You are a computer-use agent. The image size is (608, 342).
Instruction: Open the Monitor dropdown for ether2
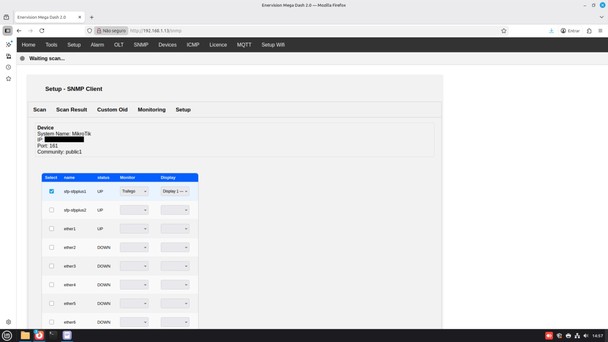tap(134, 247)
